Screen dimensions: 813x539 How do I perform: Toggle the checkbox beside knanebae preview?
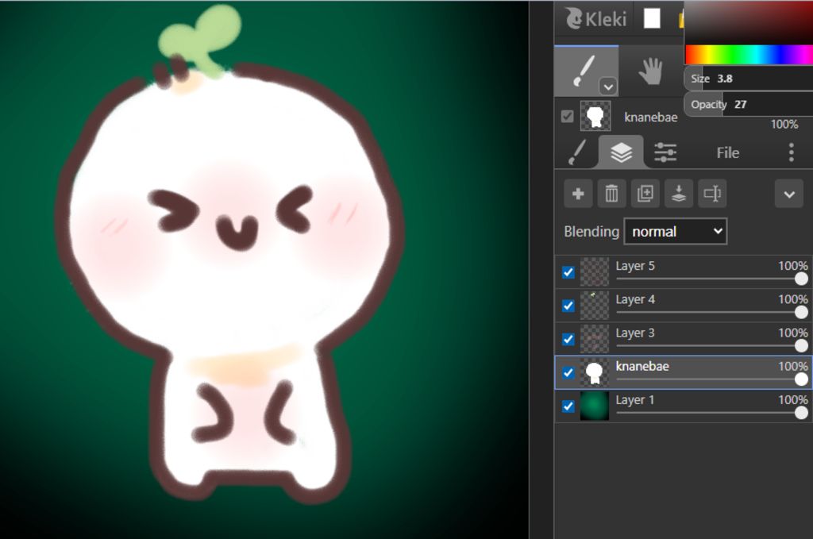click(x=567, y=116)
